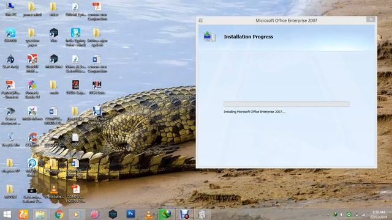Image resolution: width=392 pixels, height=220 pixels.
Task: Open 'COMPUS... ENGLISH' PDF desktop file
Action: pos(75,194)
